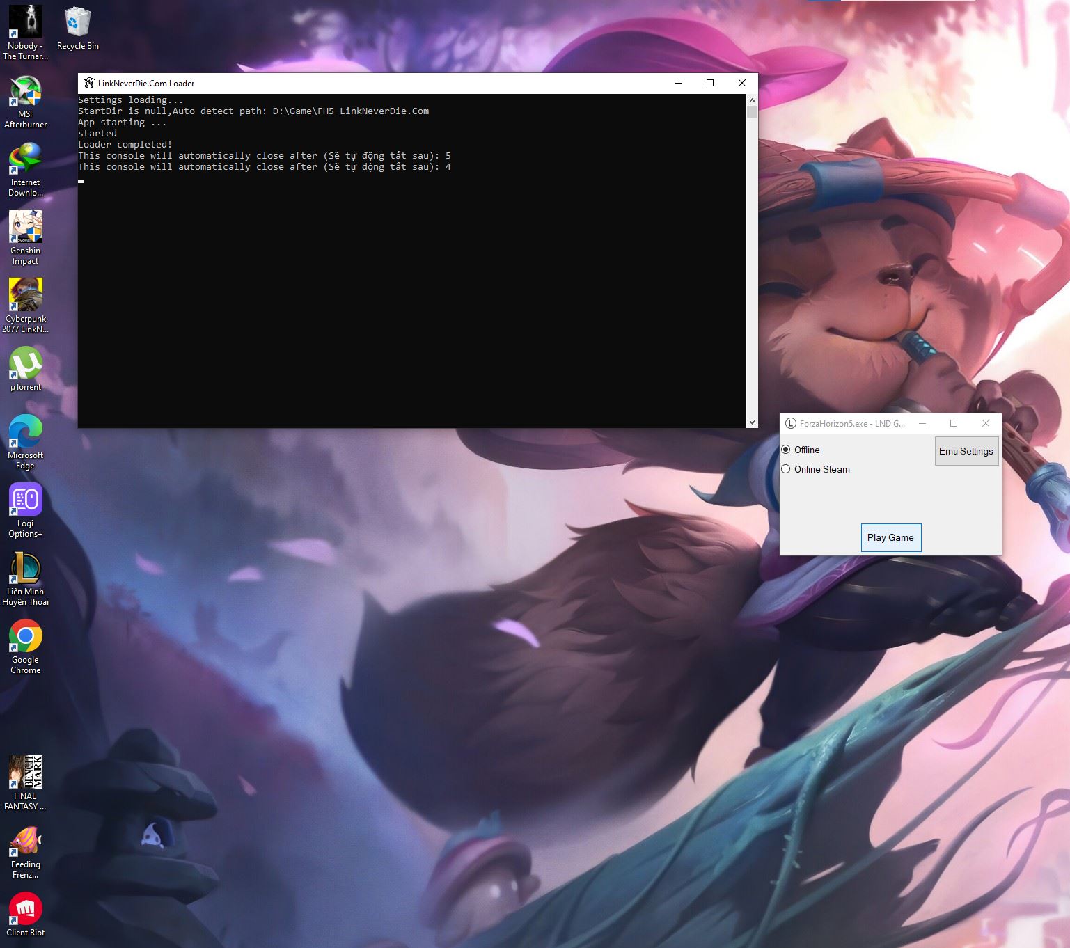This screenshot has height=948, width=1070.
Task: Maximize the LinkNeverDie.Com Loader window
Action: [710, 83]
